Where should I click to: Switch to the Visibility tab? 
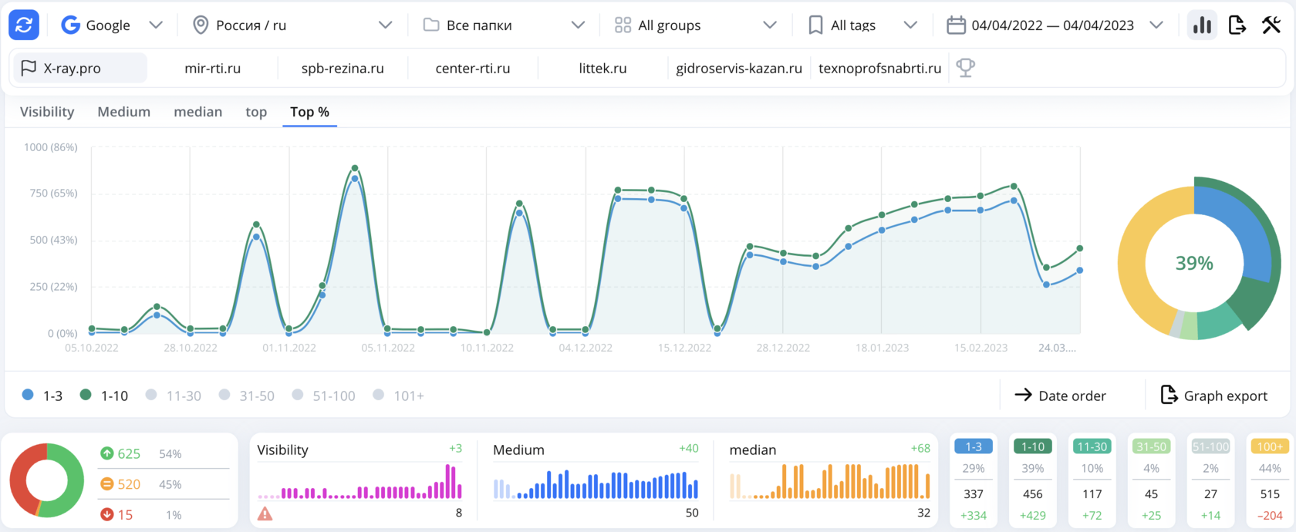click(47, 112)
